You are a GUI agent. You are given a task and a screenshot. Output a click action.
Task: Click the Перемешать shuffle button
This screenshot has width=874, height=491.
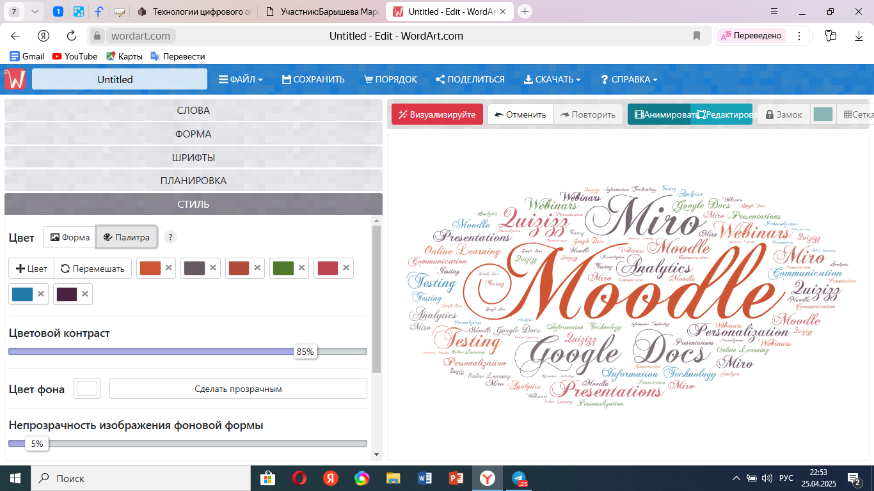(93, 268)
